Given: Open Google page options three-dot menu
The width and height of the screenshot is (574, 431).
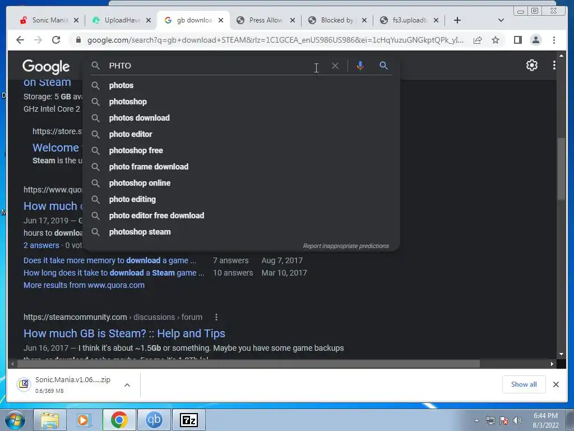Looking at the screenshot, I should [x=554, y=65].
